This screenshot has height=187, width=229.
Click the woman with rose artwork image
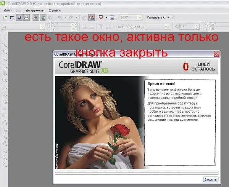[x=100, y=122]
